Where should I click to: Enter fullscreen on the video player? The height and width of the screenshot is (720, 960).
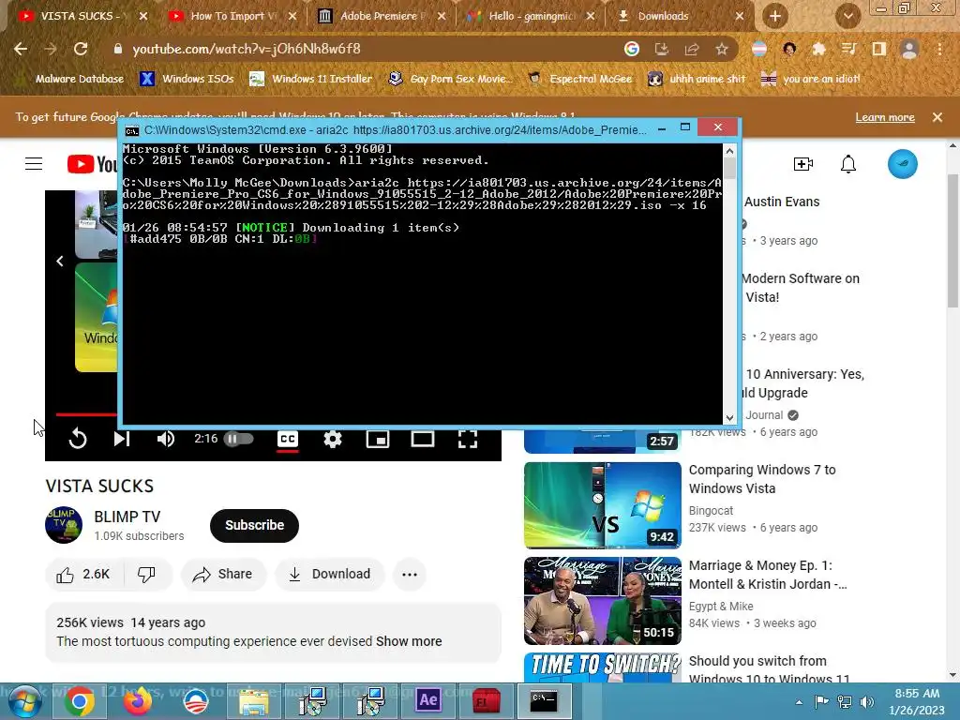[468, 439]
